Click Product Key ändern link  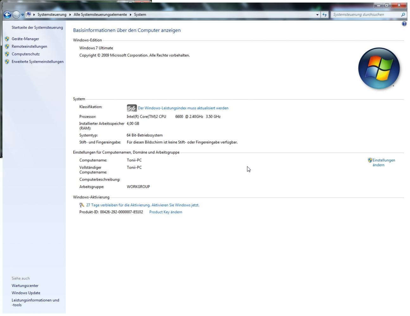[166, 212]
